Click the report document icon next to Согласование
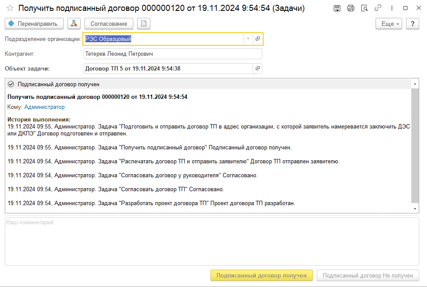 (143, 24)
